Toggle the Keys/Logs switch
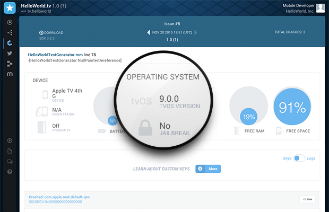Screen dimensions: 329x212 (299, 158)
